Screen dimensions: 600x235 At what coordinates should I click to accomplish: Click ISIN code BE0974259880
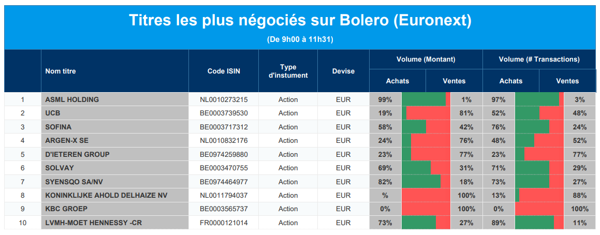pos(224,154)
